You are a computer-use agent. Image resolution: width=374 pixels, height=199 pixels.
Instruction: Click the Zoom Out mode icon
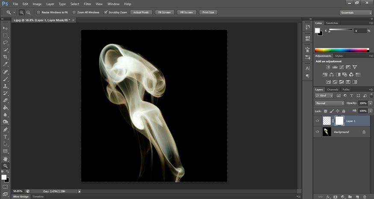pos(28,12)
